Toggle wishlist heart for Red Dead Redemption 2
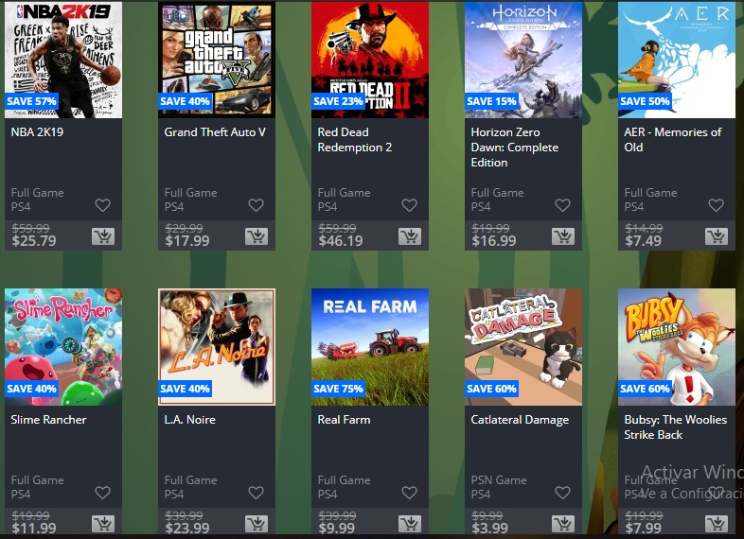 tap(409, 205)
